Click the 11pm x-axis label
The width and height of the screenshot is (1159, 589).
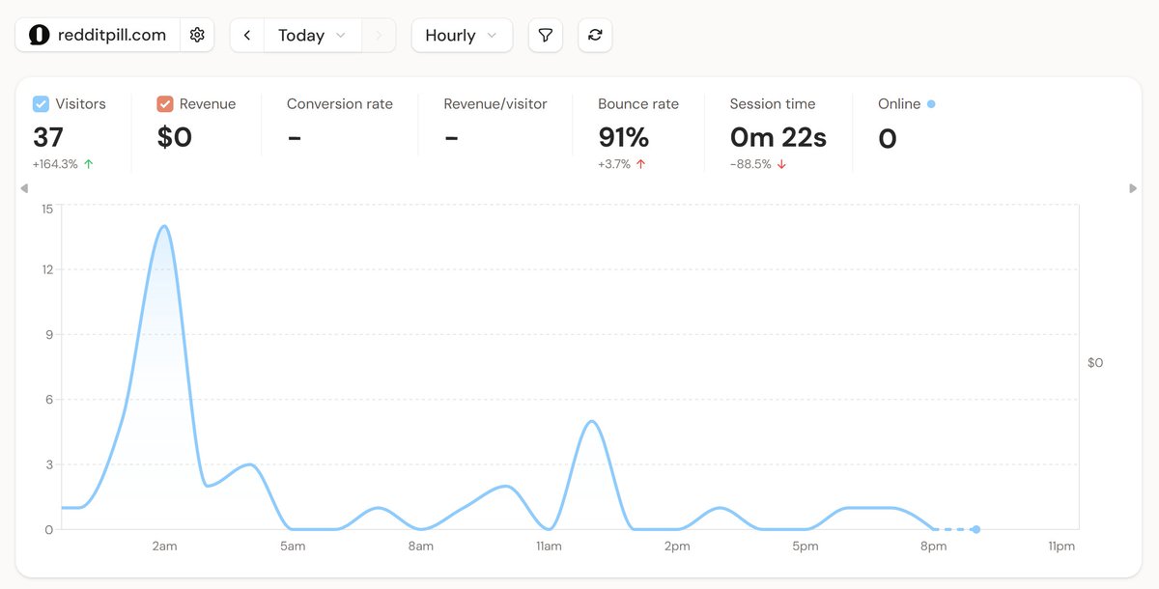1061,547
